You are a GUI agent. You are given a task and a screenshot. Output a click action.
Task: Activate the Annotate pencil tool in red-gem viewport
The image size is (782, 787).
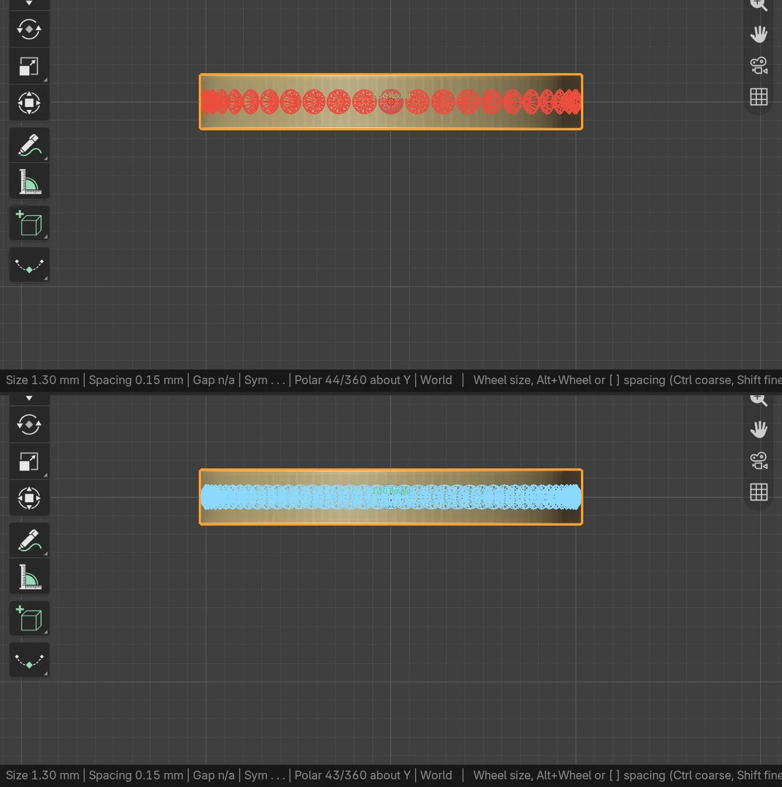click(x=29, y=145)
